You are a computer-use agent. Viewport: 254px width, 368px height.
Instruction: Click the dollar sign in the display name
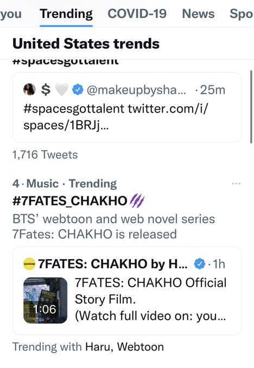(46, 89)
